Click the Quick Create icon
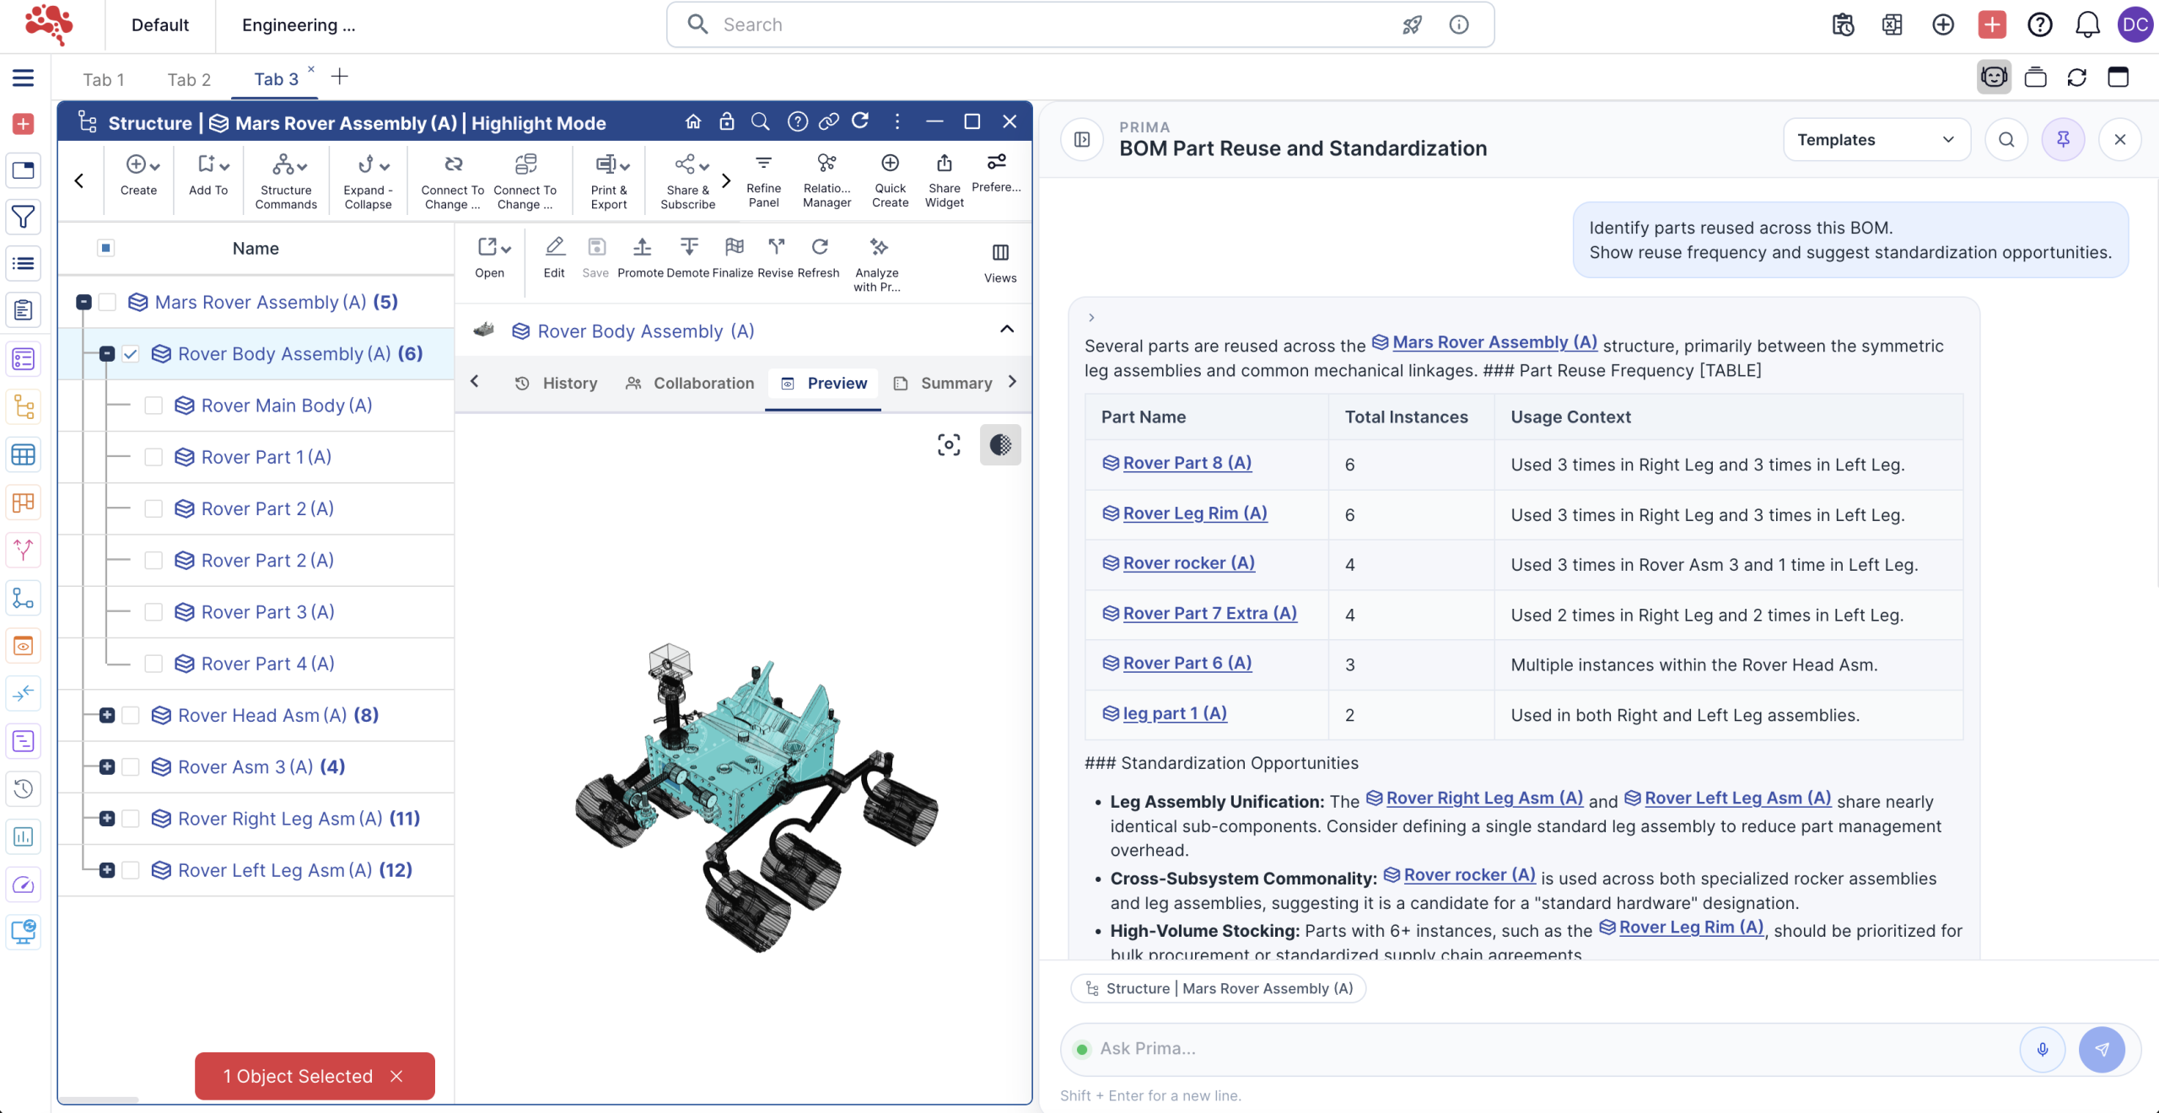Screen dimensions: 2159x1113 coord(890,164)
